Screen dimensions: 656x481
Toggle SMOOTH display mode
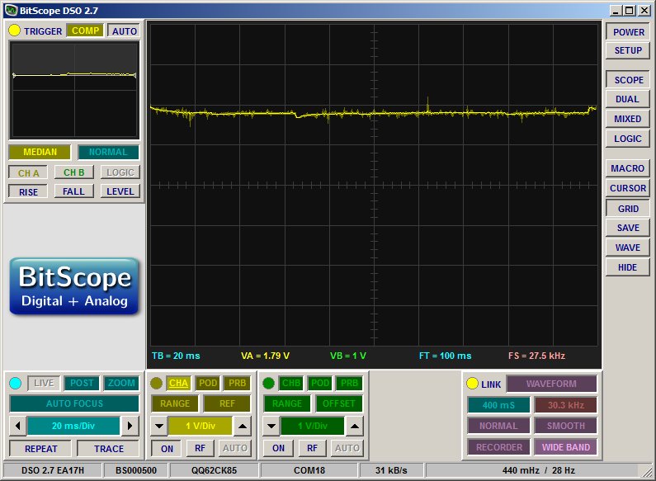click(565, 427)
